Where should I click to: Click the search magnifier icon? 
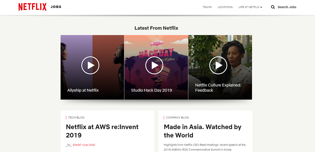coord(273,7)
